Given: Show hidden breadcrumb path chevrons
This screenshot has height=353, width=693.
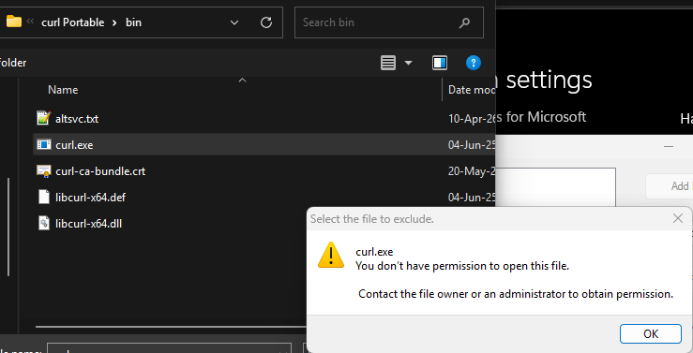Looking at the screenshot, I should (30, 22).
